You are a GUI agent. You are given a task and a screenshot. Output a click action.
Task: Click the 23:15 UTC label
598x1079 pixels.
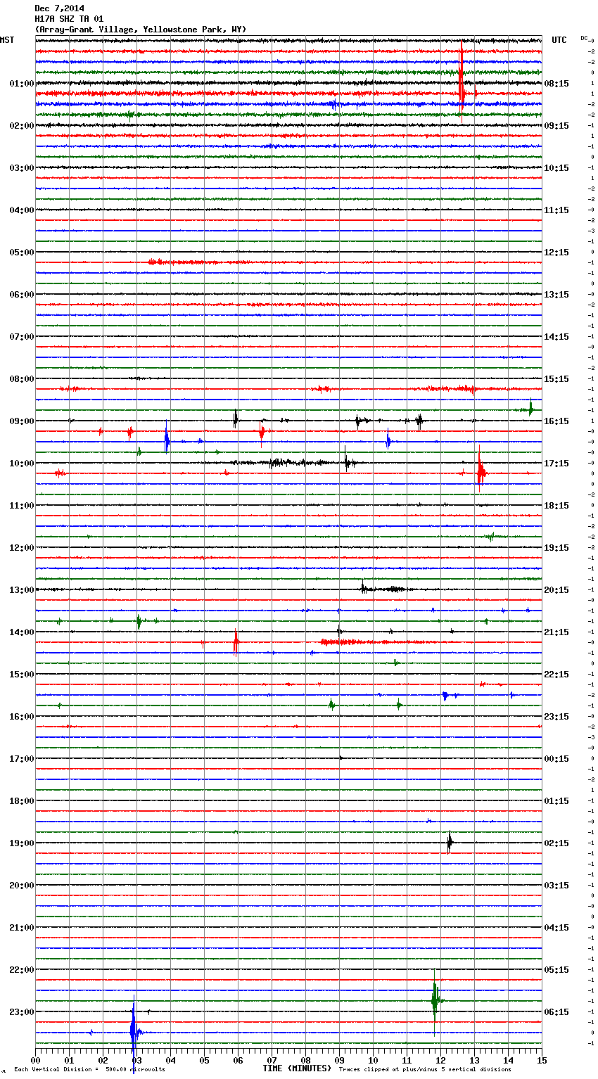point(556,717)
